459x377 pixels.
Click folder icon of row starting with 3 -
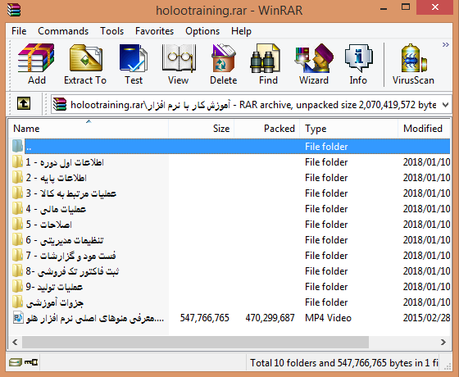click(x=17, y=193)
